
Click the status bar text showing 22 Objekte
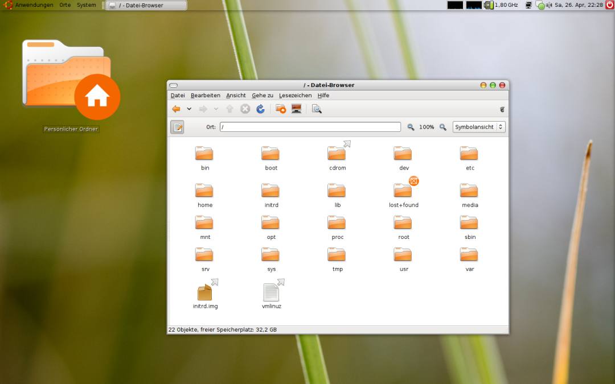(x=223, y=329)
